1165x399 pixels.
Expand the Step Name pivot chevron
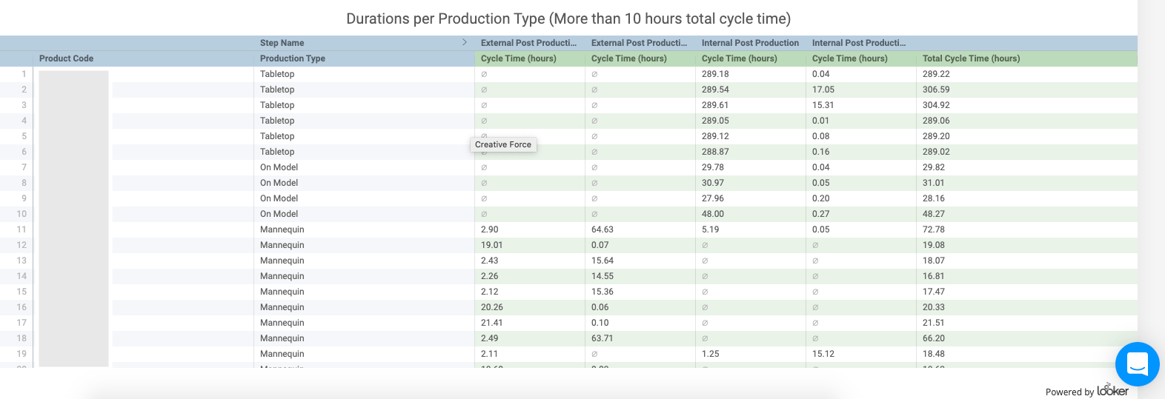coord(465,42)
